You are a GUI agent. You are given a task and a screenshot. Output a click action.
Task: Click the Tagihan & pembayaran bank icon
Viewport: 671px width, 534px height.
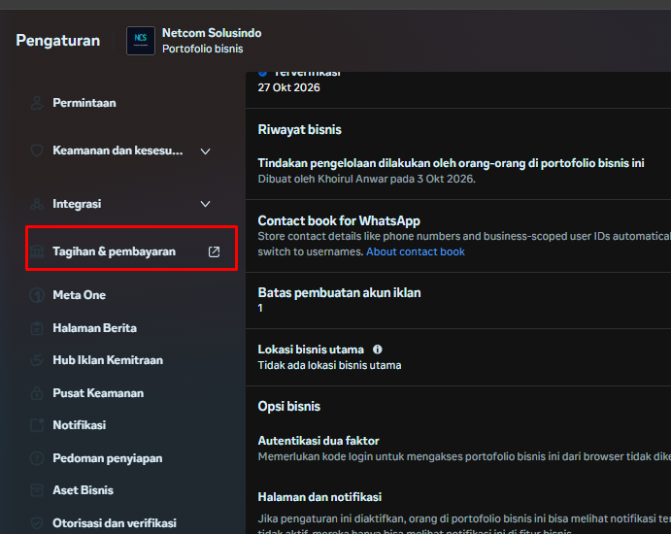[x=37, y=251]
